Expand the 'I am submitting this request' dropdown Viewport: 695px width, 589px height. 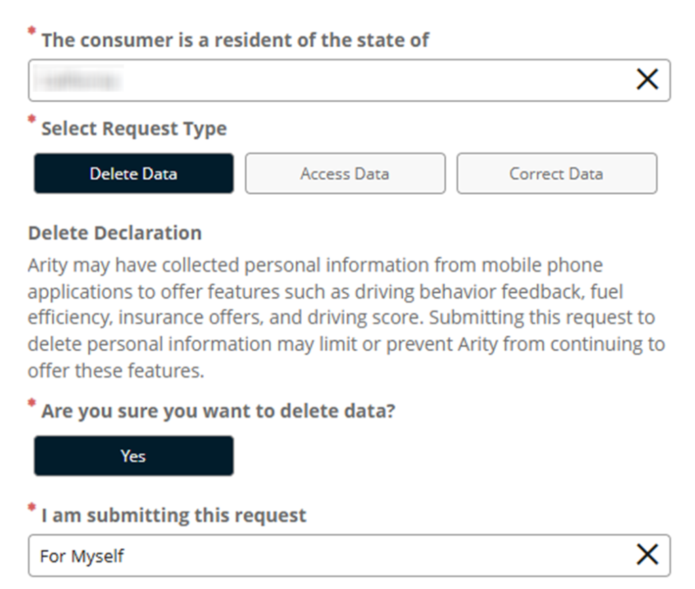pyautogui.click(x=326, y=555)
